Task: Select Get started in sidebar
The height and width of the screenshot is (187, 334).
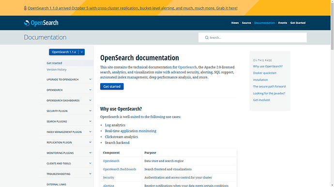Action: (54, 63)
